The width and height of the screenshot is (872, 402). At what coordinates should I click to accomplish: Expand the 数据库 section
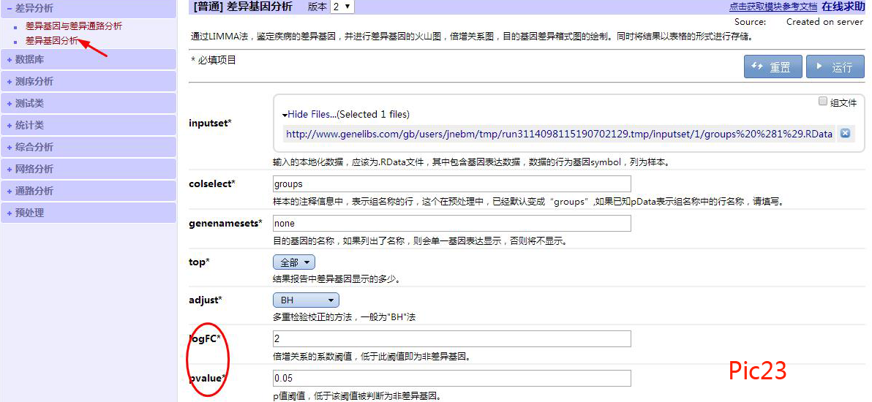[x=30, y=59]
